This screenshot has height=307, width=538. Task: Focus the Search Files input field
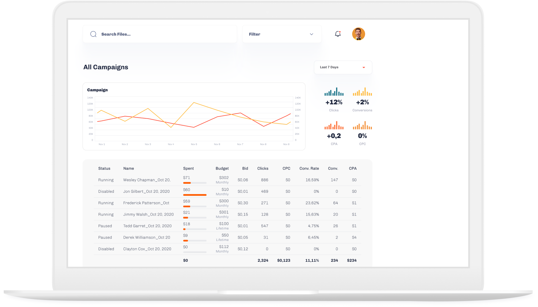[x=160, y=34]
